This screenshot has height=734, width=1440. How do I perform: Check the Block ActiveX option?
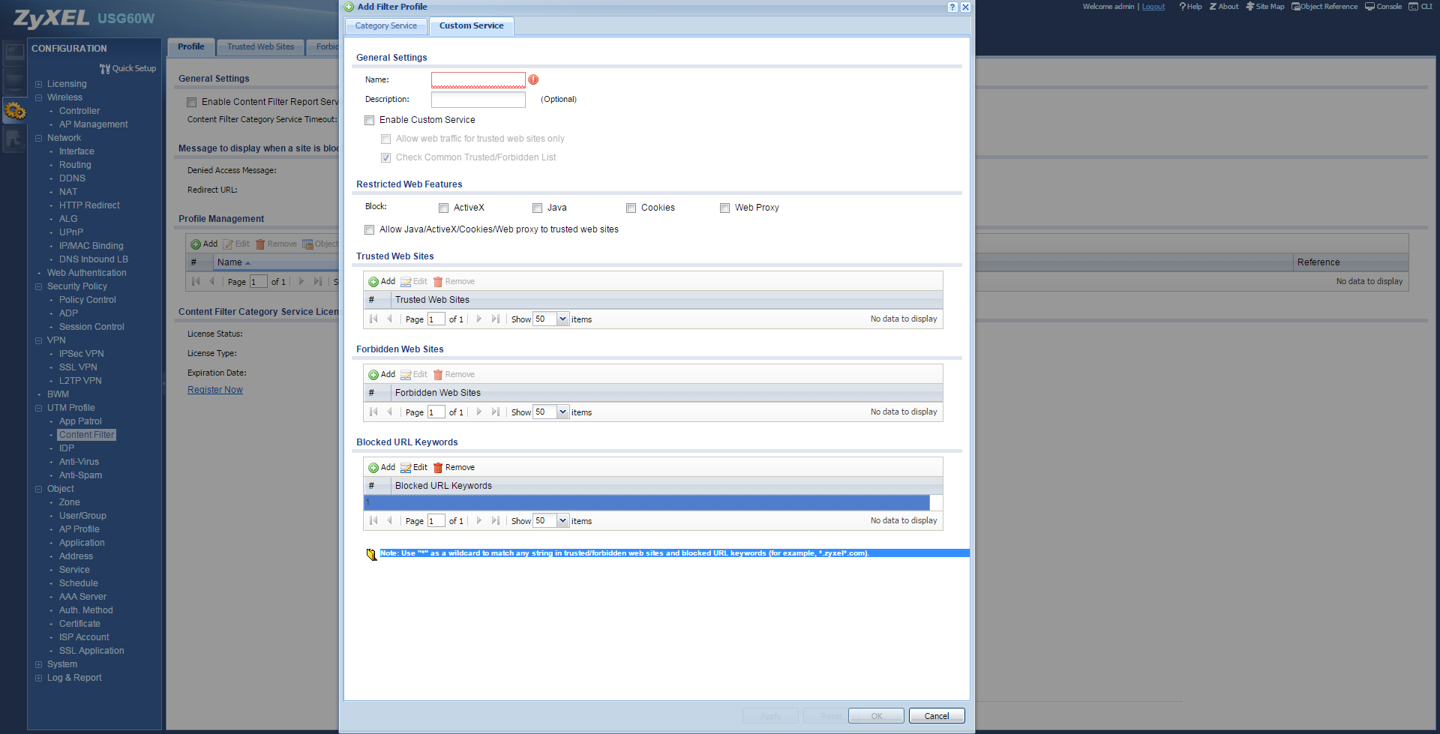(444, 208)
